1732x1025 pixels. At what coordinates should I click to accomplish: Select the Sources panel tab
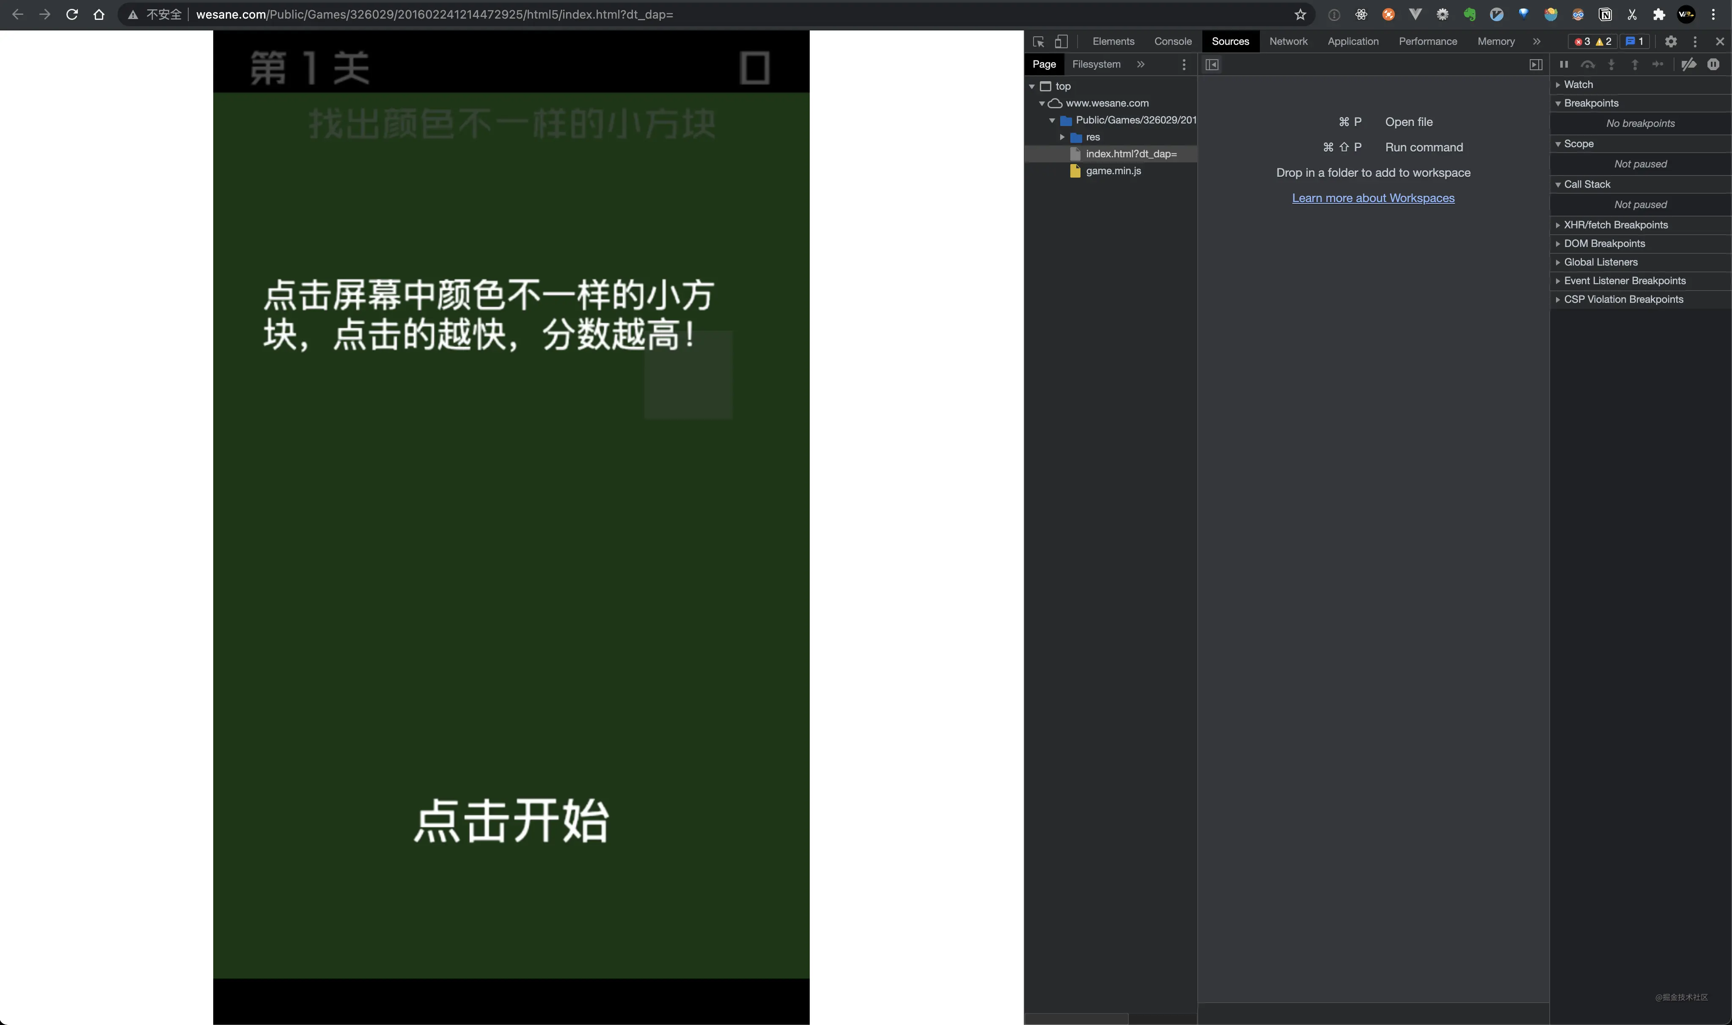[x=1229, y=40]
